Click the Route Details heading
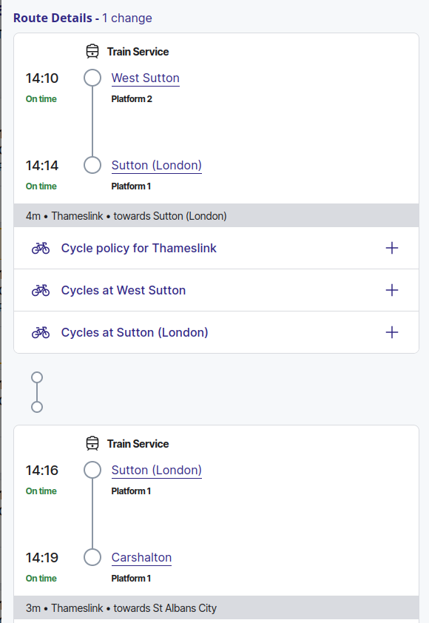429x623 pixels. [x=50, y=17]
